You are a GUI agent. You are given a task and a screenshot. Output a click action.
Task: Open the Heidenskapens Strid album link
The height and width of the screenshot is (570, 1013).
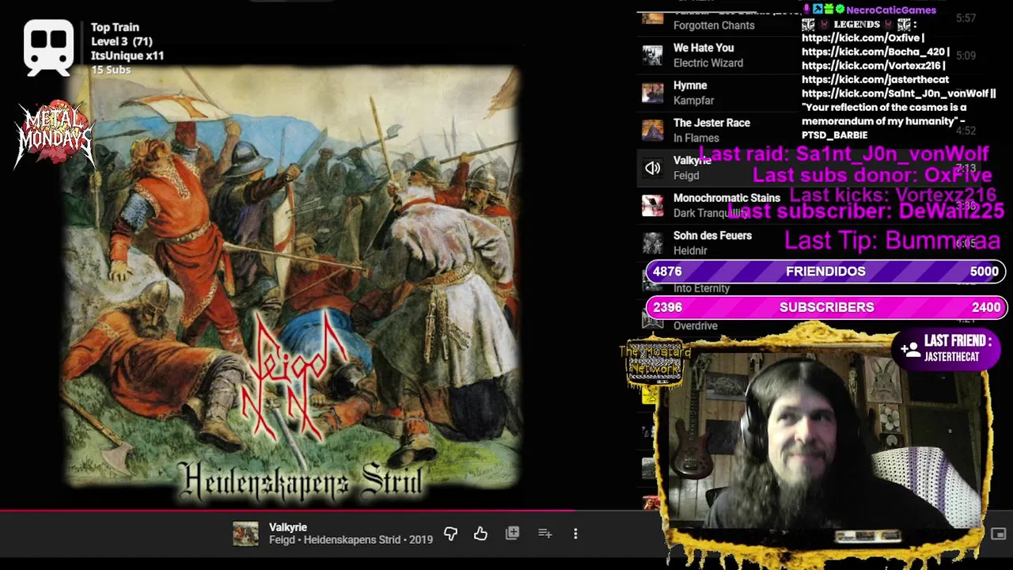click(x=352, y=540)
